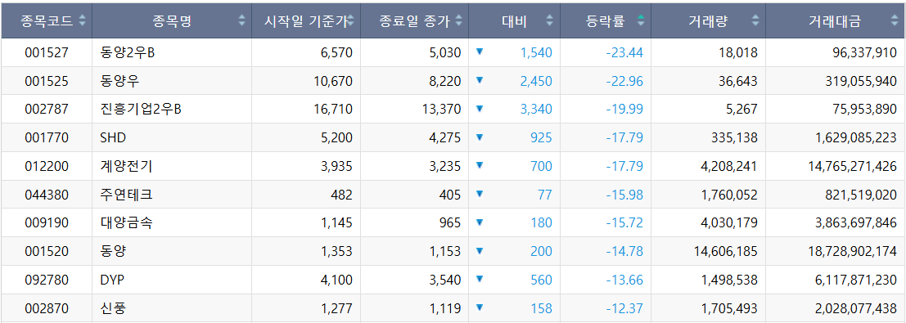Click the change rate -23.44
The image size is (906, 323).
(624, 53)
